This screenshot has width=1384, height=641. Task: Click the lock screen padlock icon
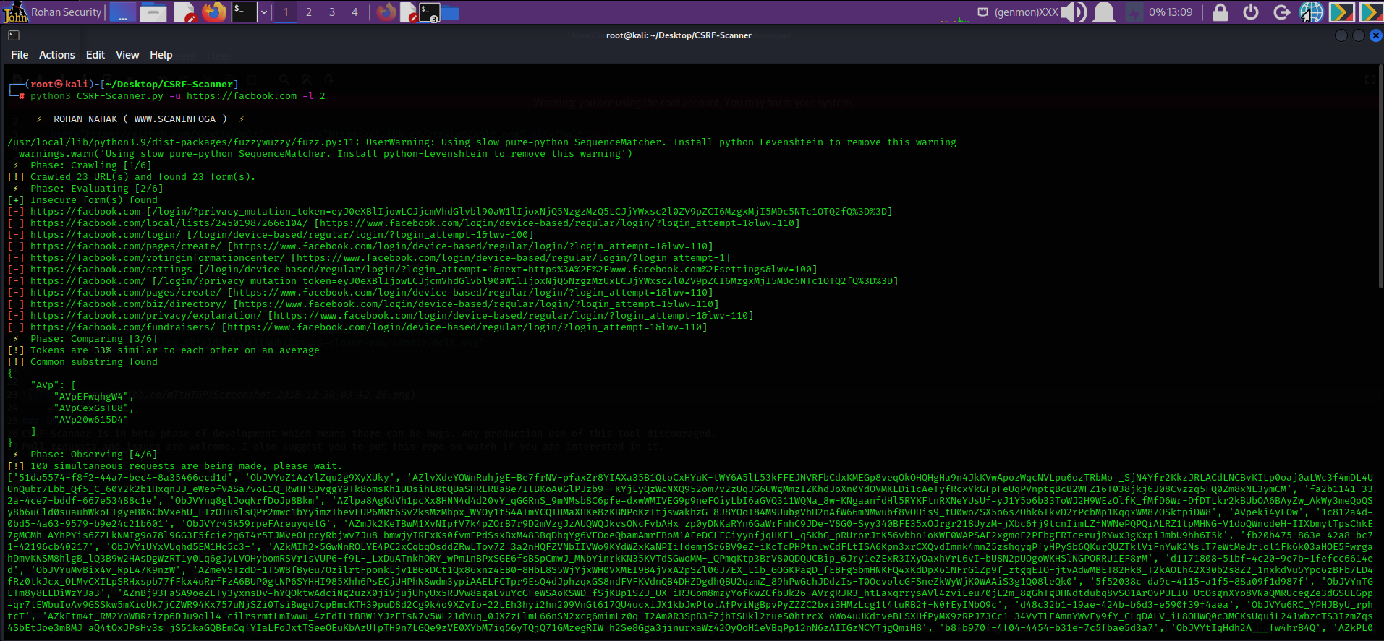[x=1220, y=12]
